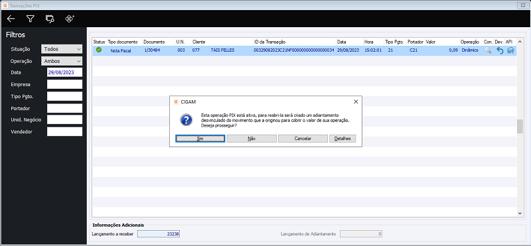Click the row date cell 29/08/2023
This screenshot has height=246, width=531.
pyautogui.click(x=348, y=50)
